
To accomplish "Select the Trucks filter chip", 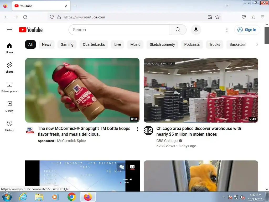I will 215,44.
